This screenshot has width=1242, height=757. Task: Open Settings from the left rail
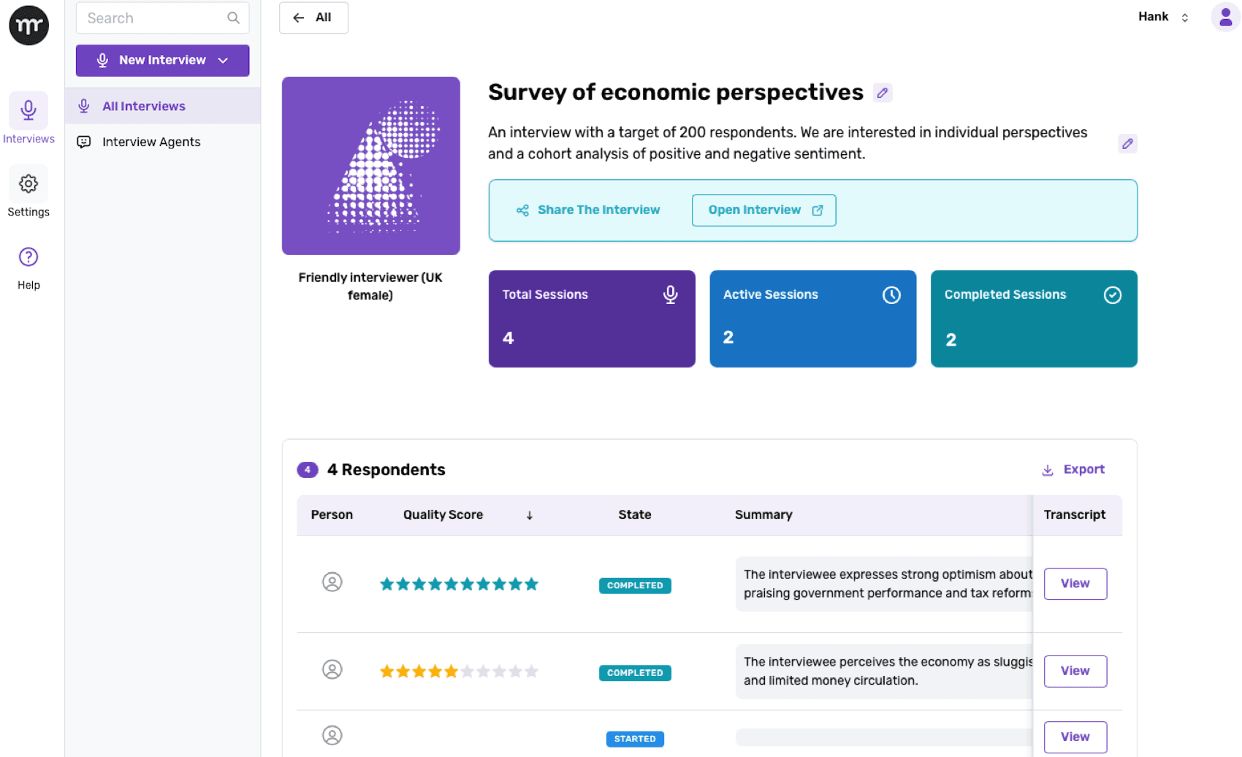click(x=28, y=194)
